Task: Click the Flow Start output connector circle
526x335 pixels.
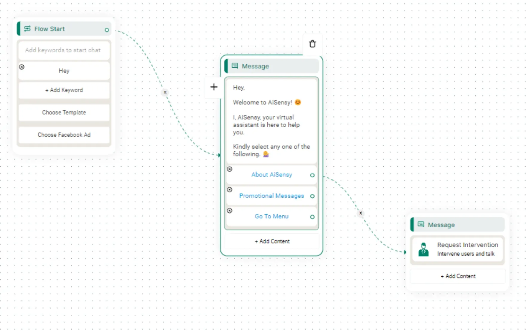Action: pos(107,30)
